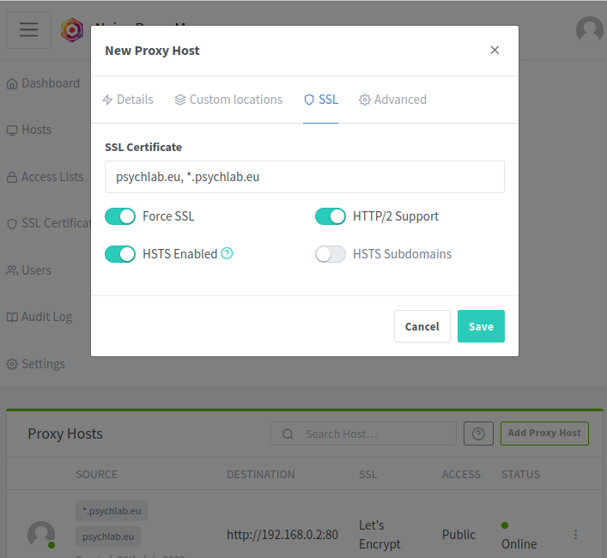Open the three-dot menu for psychlab.eu host
The height and width of the screenshot is (558, 607).
click(575, 534)
